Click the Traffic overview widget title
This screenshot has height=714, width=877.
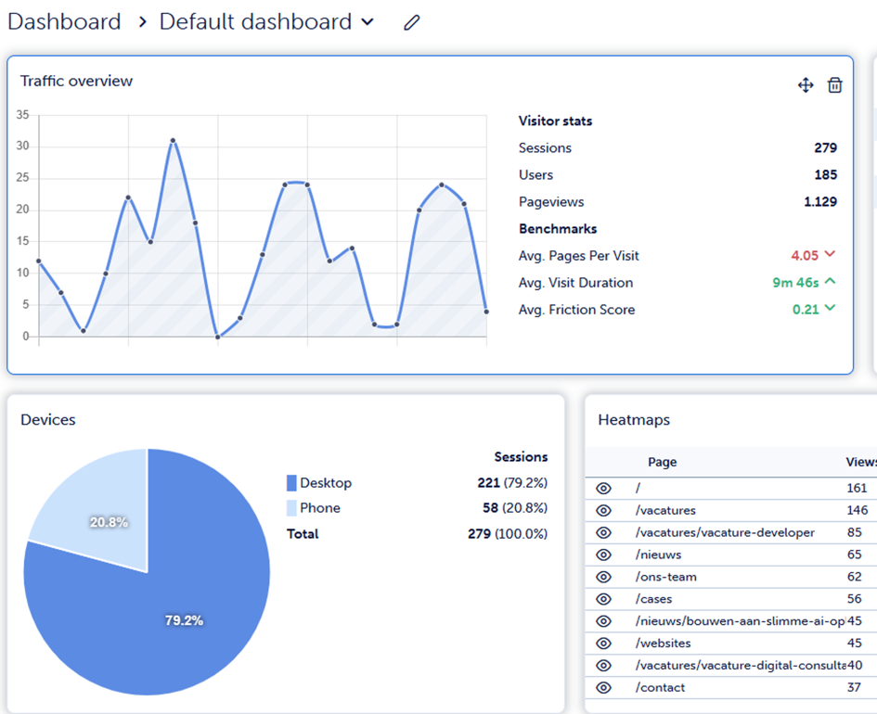pyautogui.click(x=77, y=81)
